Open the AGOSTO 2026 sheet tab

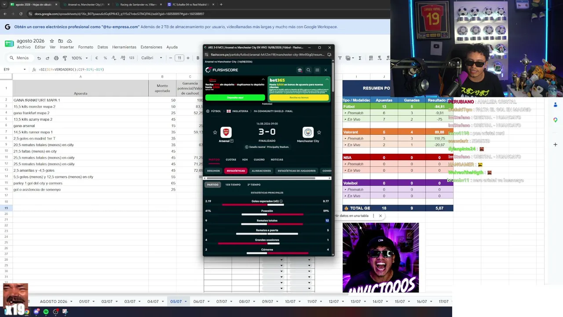(54, 302)
